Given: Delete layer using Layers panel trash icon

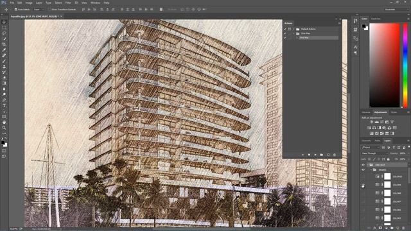Looking at the screenshot, I should 403,228.
